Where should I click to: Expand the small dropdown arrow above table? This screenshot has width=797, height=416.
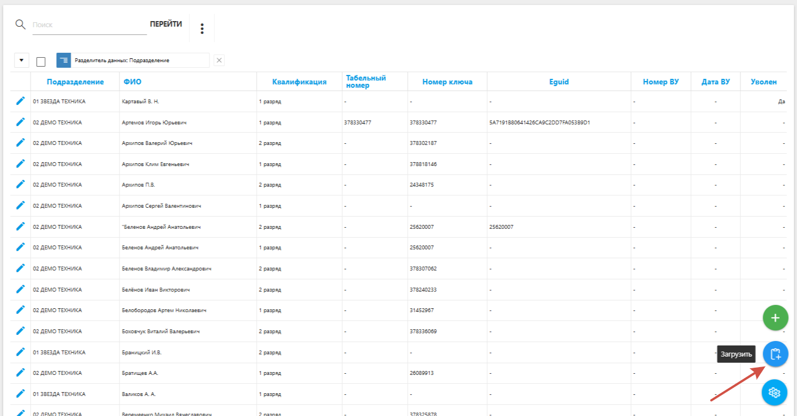pos(22,61)
